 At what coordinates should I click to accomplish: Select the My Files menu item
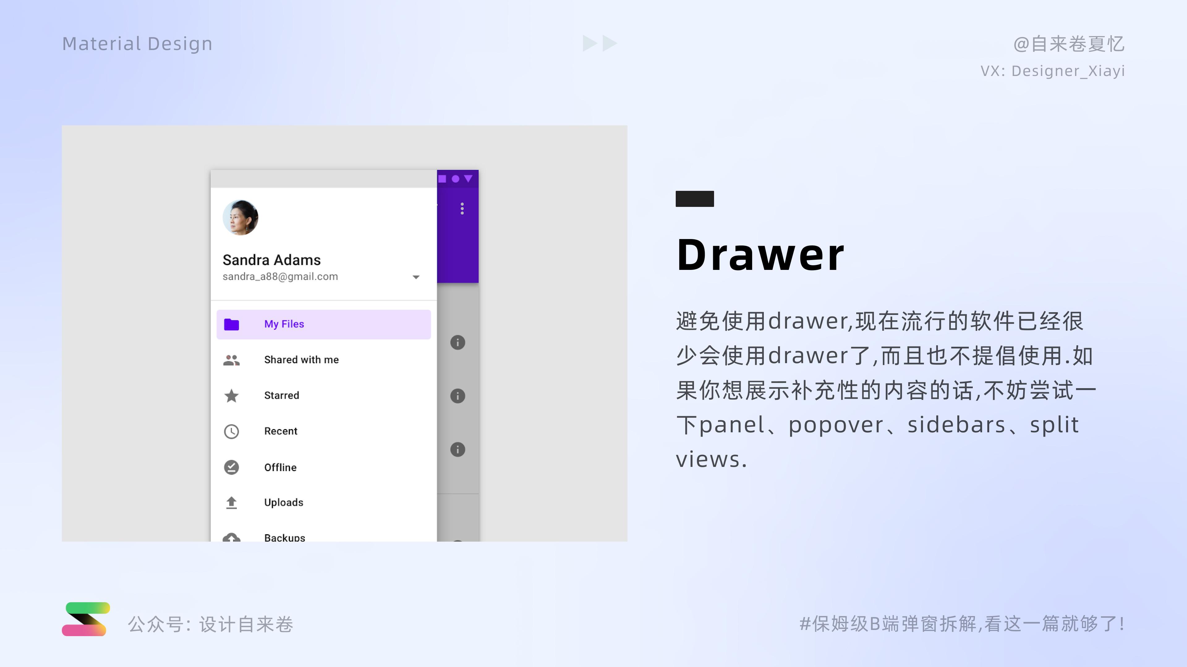point(284,324)
